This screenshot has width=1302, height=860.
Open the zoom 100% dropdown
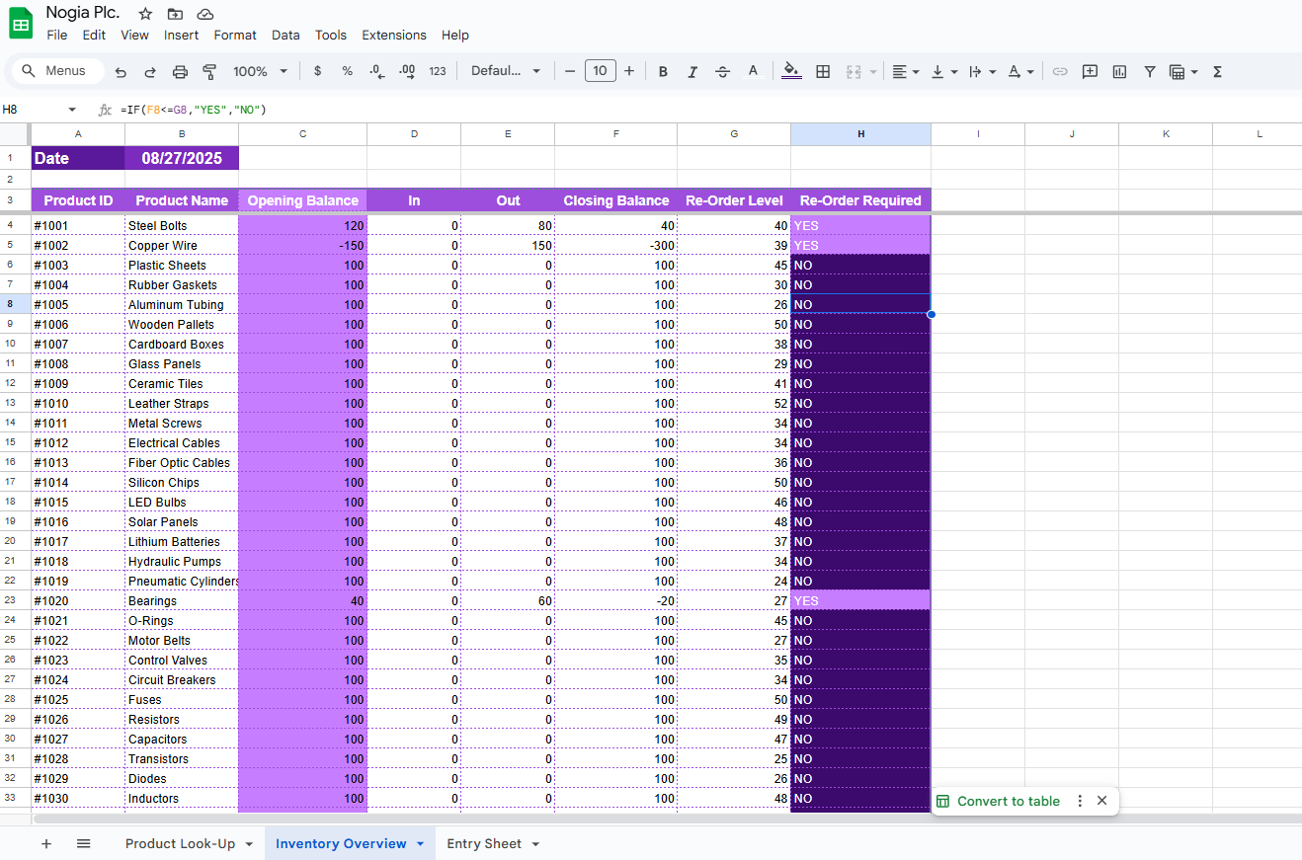point(260,71)
